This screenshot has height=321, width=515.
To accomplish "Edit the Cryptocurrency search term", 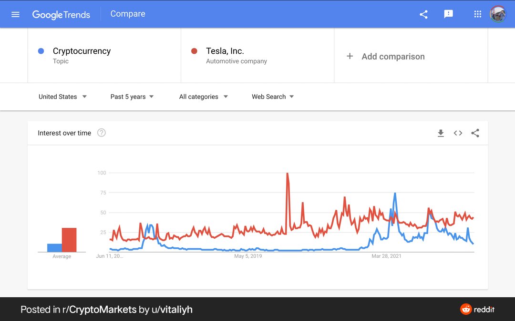I will point(82,51).
